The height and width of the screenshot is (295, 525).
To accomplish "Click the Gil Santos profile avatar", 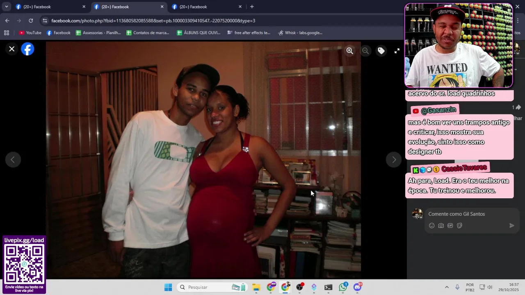I will point(417,214).
